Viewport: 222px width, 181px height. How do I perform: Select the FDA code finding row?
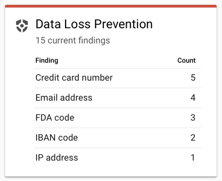118,118
